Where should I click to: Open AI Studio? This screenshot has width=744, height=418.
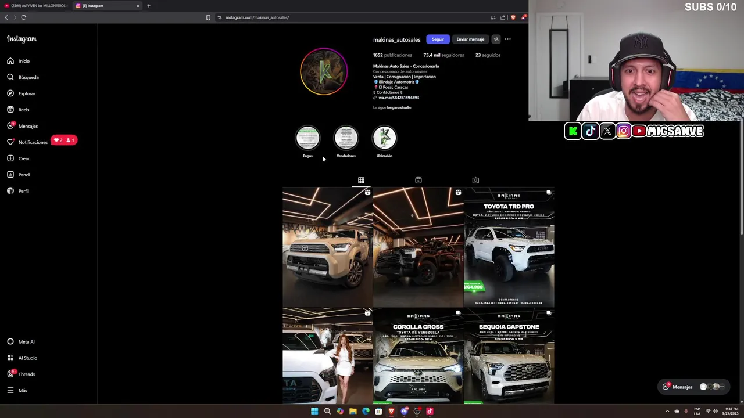(22, 358)
